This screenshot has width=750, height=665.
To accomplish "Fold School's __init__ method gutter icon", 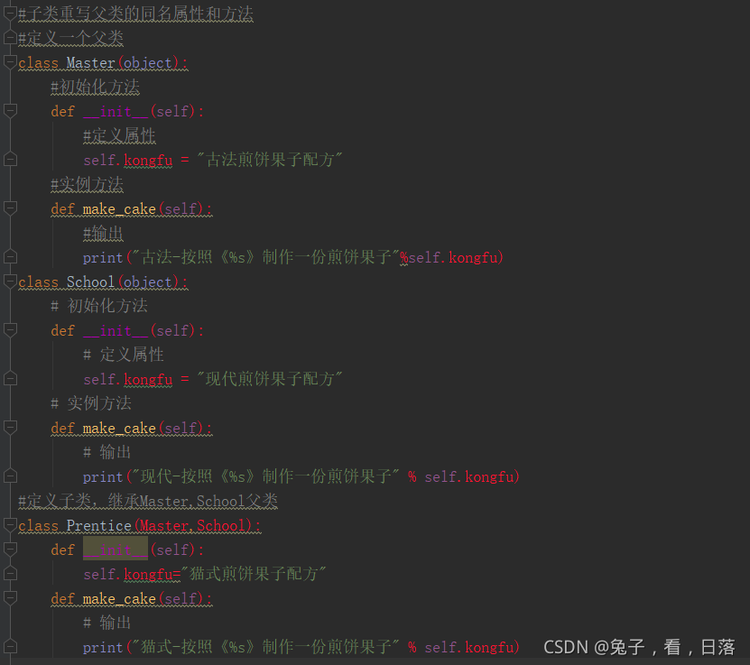I will tap(10, 329).
